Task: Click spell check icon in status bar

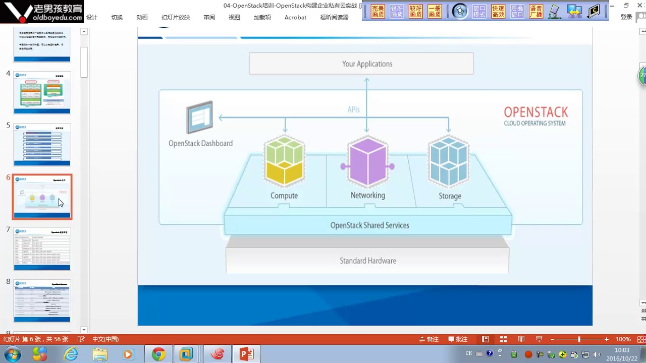Action: click(81, 339)
